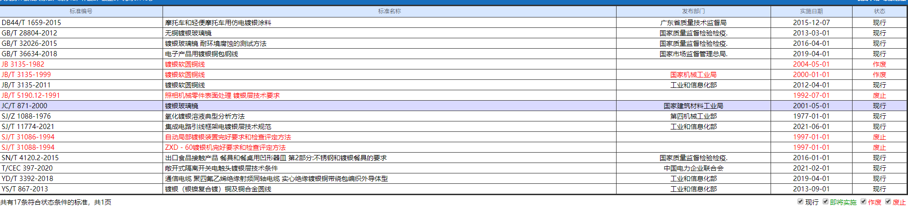This screenshot has height=215, width=908.
Task: Select the red JB 3135-1982 standard
Action: point(23,64)
